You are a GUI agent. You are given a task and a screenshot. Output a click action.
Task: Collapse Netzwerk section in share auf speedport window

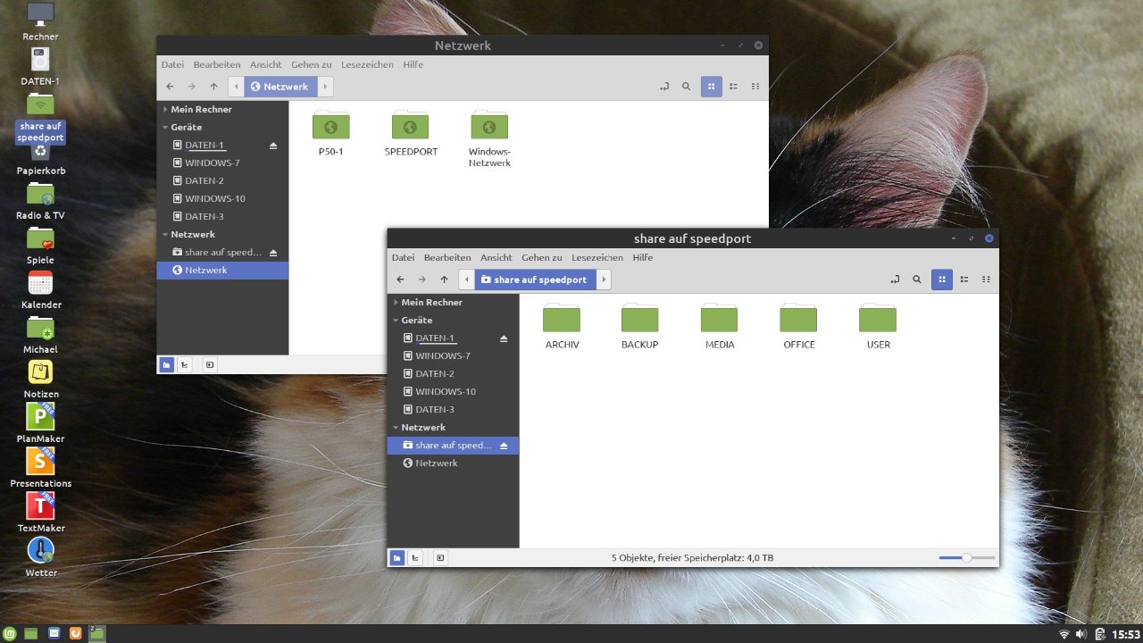click(x=396, y=427)
